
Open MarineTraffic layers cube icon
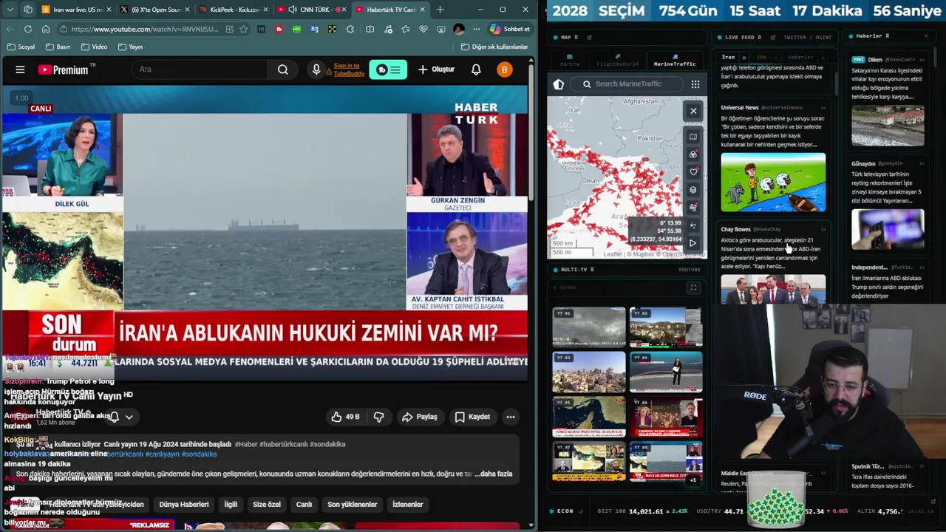pyautogui.click(x=693, y=189)
